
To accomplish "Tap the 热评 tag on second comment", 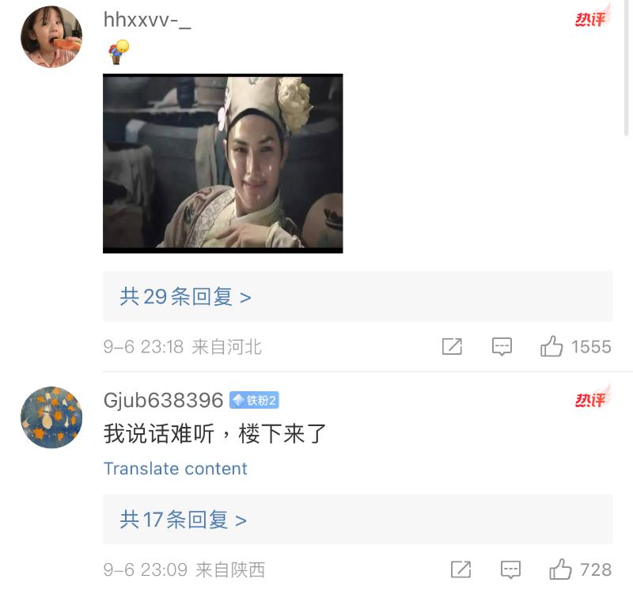I will click(593, 398).
